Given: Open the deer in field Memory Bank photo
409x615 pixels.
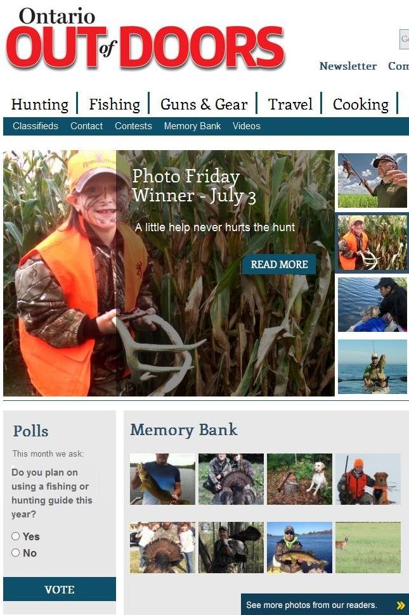Looking at the screenshot, I should [x=368, y=547].
